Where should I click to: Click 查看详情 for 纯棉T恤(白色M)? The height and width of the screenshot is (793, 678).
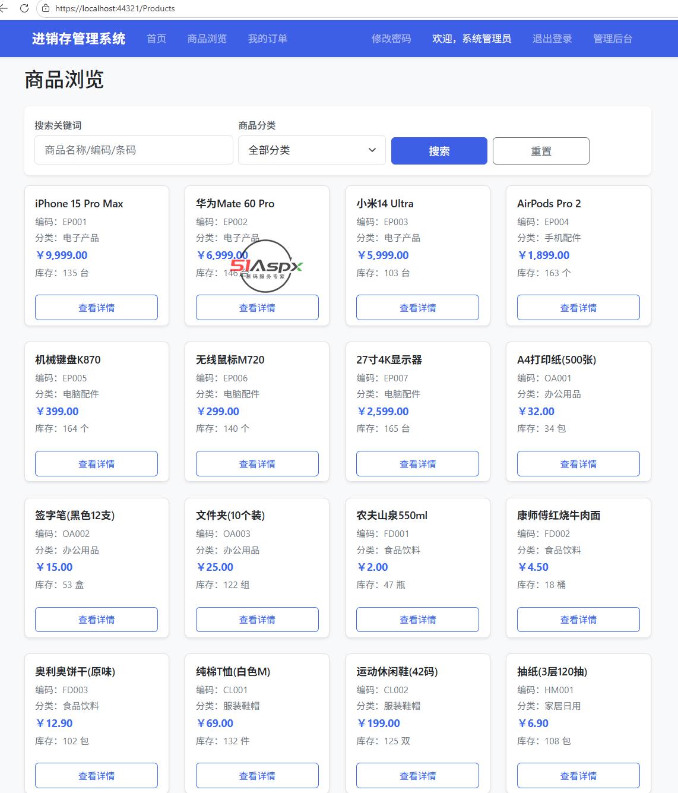[257, 776]
